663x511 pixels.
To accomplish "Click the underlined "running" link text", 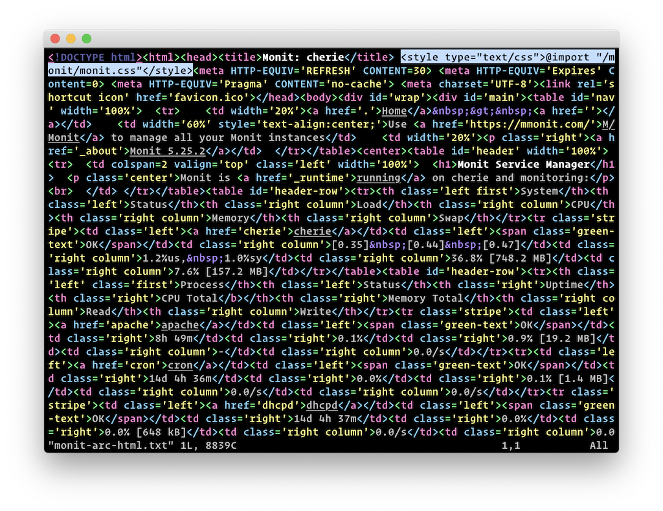I will (379, 178).
